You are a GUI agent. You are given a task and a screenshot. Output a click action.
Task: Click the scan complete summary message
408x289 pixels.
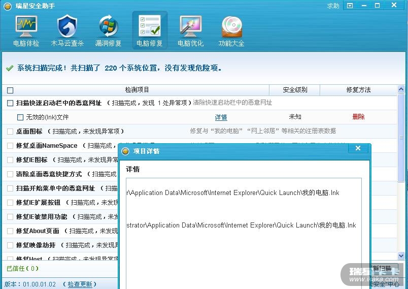coord(119,68)
